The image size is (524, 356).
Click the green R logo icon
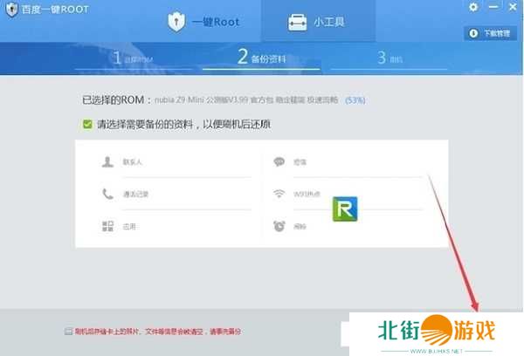(346, 210)
